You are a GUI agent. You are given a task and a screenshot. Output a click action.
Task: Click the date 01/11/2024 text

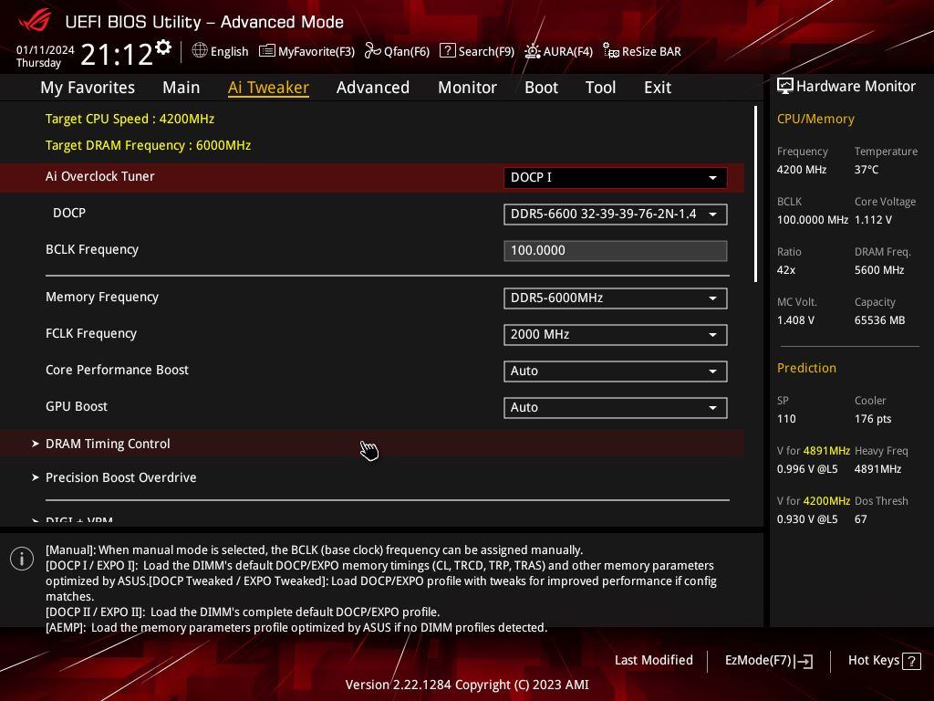click(46, 50)
